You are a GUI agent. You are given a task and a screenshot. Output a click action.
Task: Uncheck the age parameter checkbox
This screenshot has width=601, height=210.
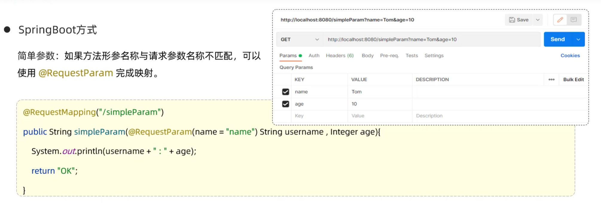point(286,104)
